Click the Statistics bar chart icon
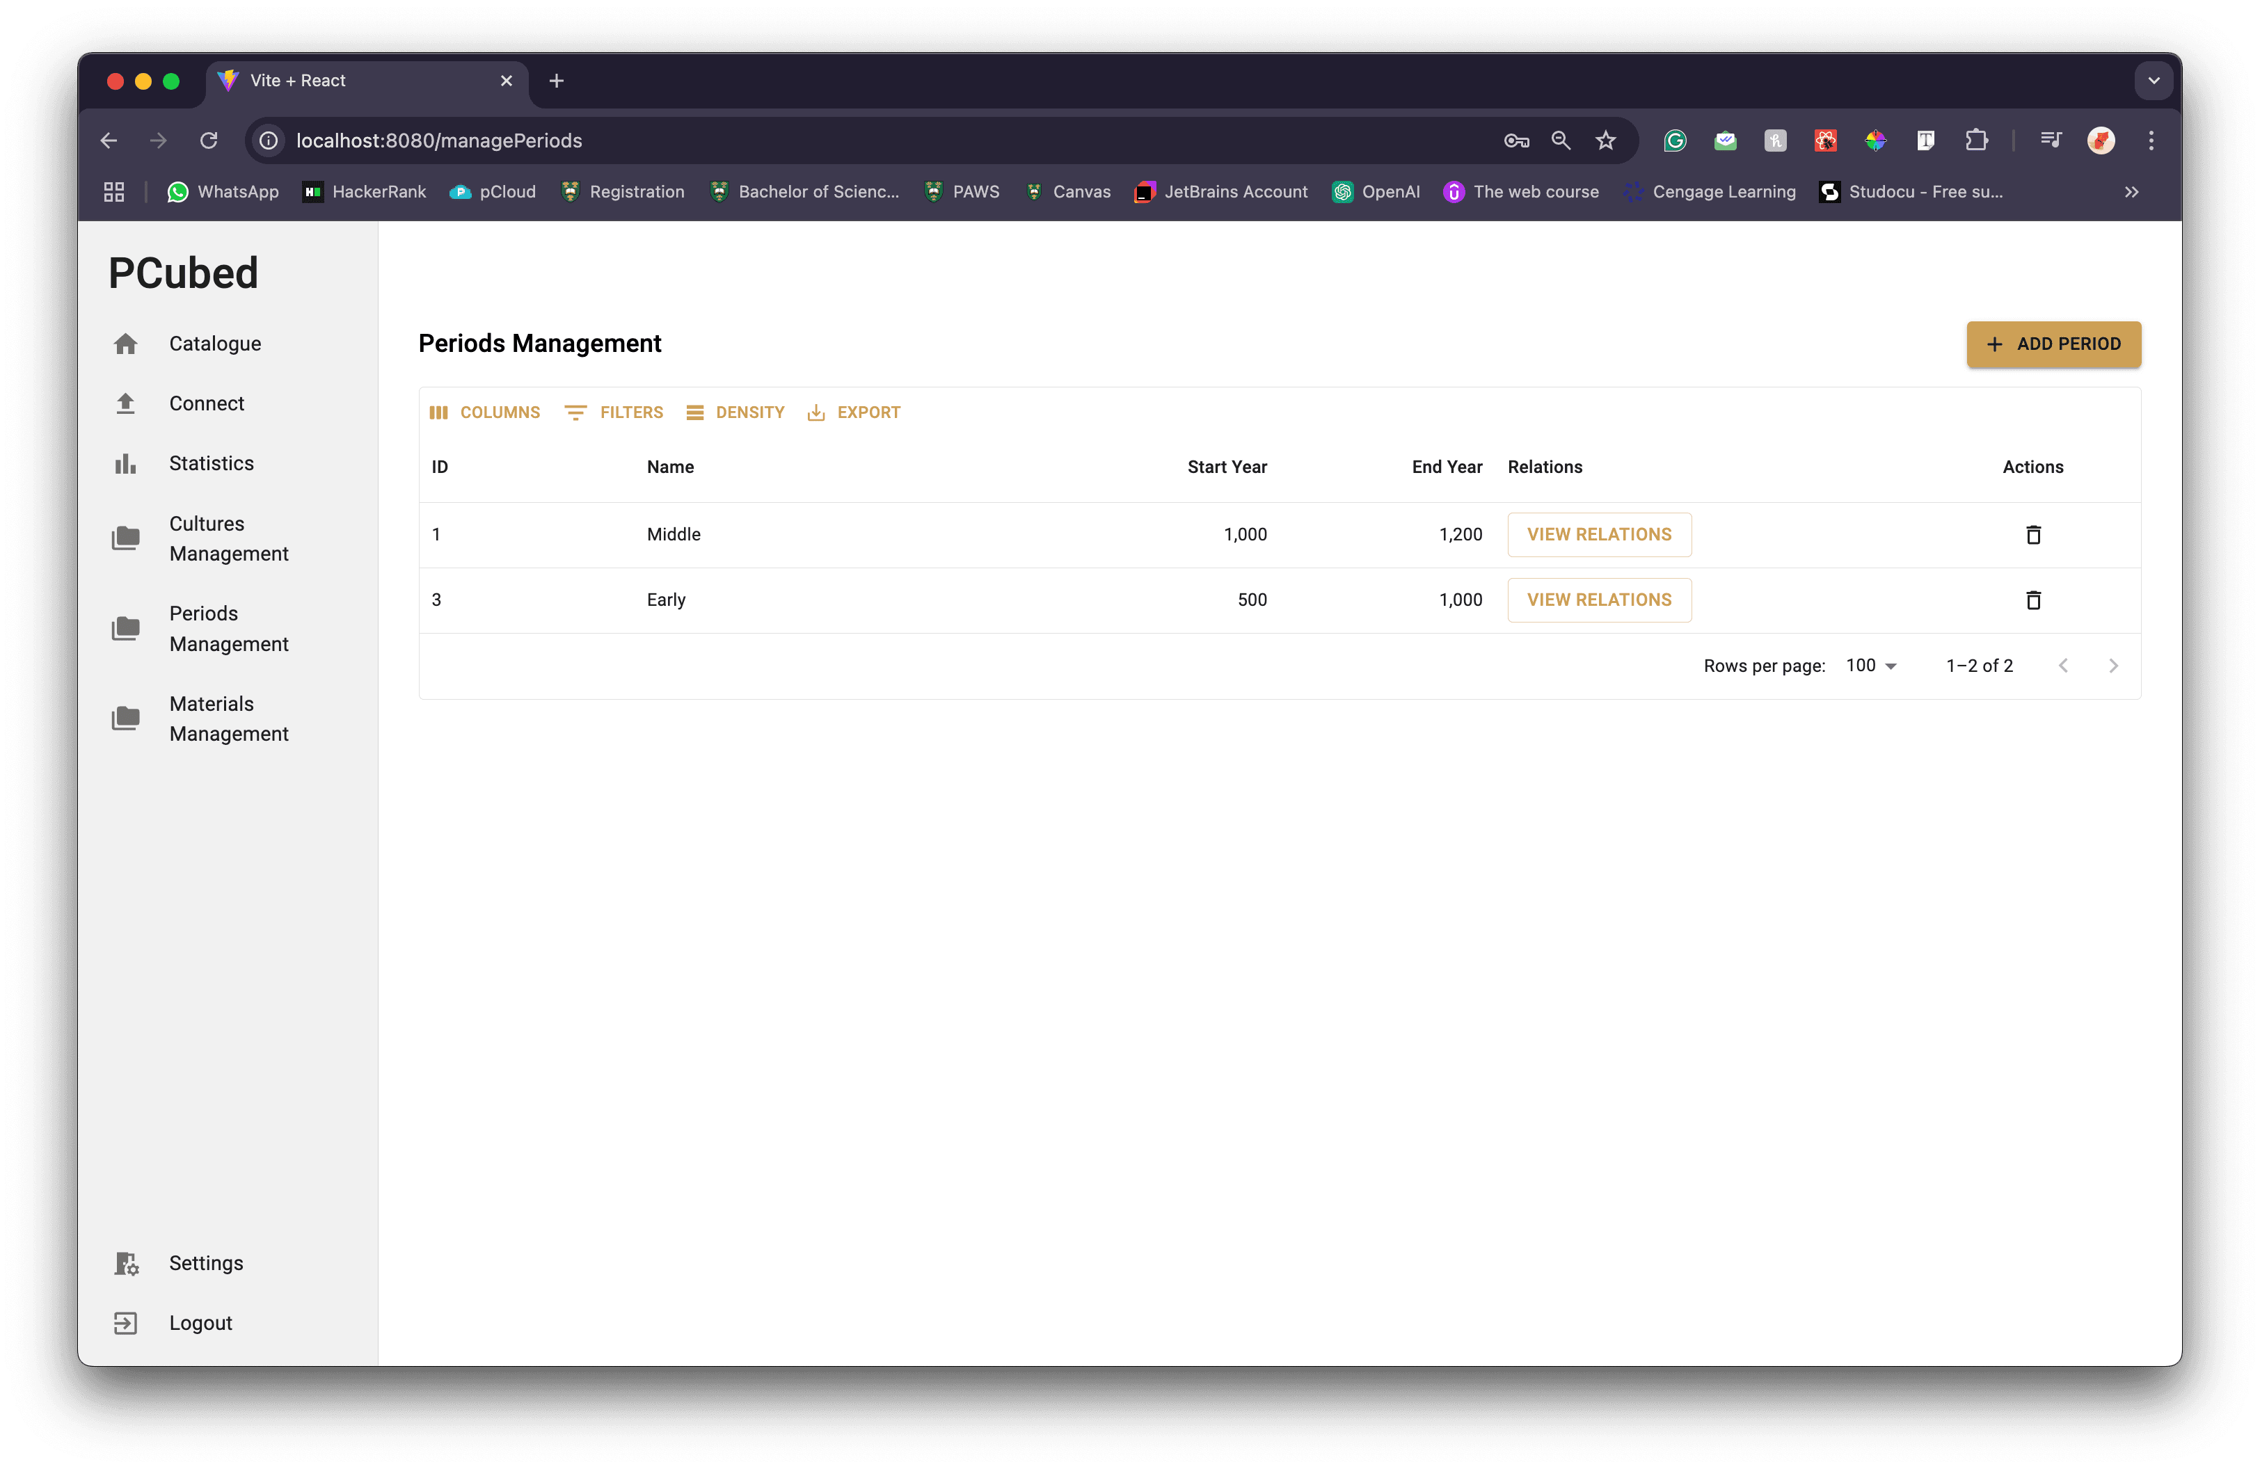This screenshot has width=2260, height=1469. [125, 463]
